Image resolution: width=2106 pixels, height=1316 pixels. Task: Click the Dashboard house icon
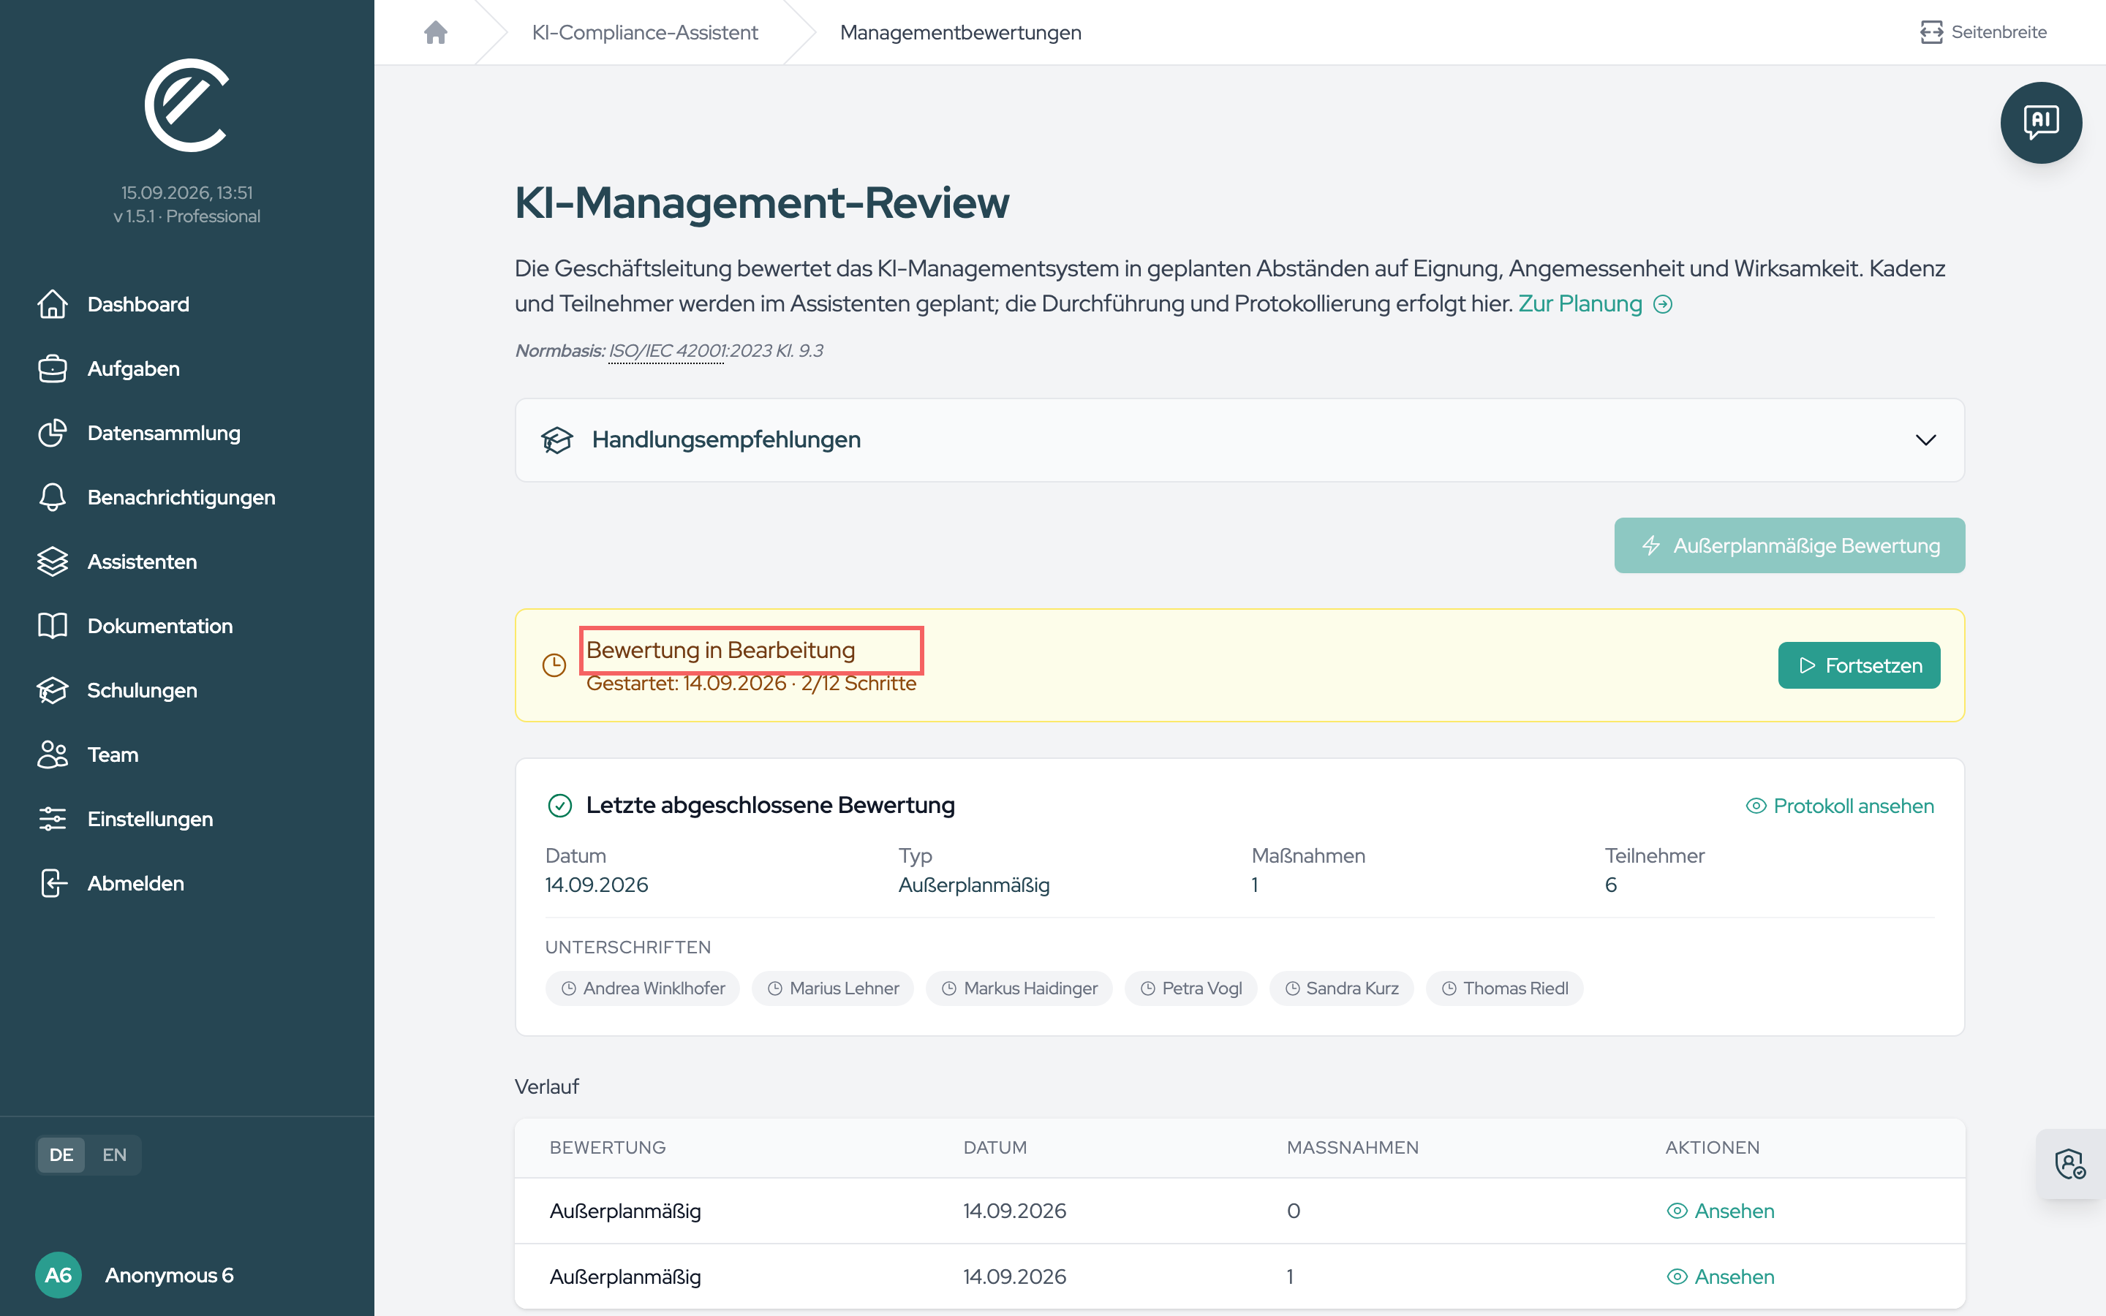pos(52,303)
